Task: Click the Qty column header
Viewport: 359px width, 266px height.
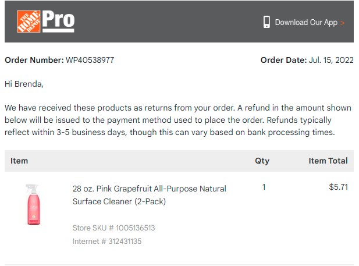Action: (x=262, y=161)
